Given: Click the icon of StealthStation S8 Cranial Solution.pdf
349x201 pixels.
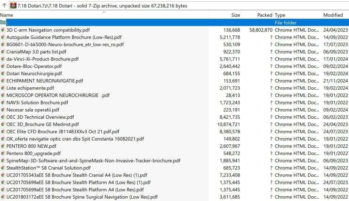Looking at the screenshot, I should [x=3, y=168].
